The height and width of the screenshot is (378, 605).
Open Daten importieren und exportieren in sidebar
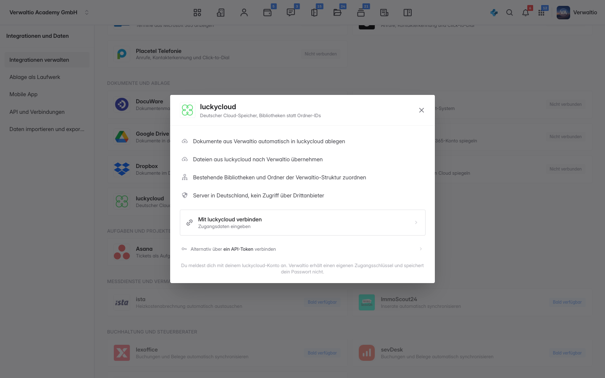(47, 129)
